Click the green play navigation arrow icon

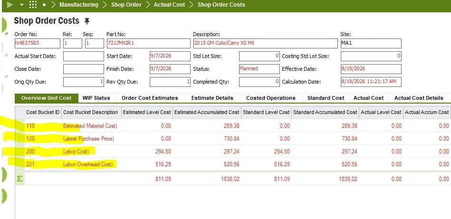pyautogui.click(x=10, y=5)
